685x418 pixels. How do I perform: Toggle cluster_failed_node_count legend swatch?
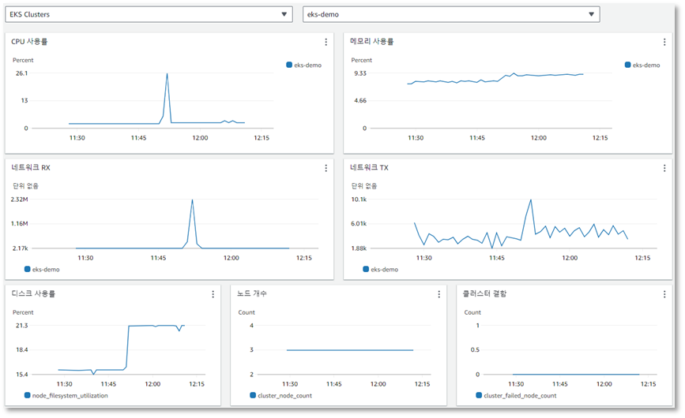[x=479, y=395]
